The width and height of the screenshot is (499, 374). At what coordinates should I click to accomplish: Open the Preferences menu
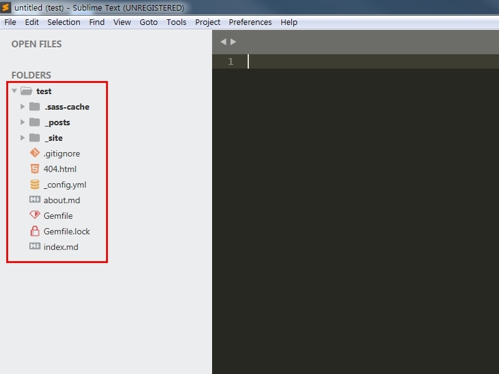(250, 22)
